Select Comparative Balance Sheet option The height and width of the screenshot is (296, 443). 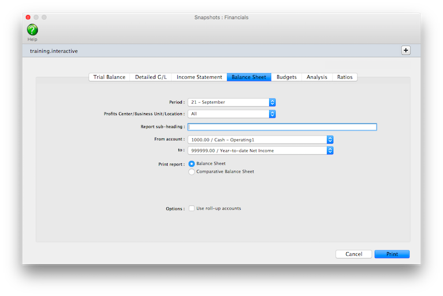click(192, 172)
